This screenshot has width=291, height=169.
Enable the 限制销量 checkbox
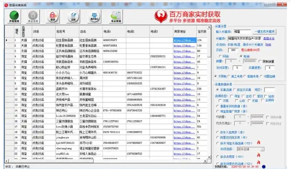tap(260, 61)
